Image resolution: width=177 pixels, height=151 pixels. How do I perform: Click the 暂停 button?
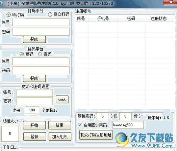coord(34,137)
